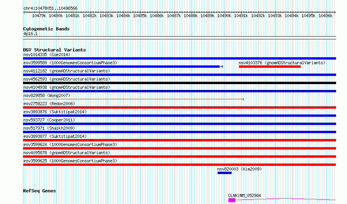
Task: Click the RefSeq Genes track title
Action: pyautogui.click(x=39, y=191)
